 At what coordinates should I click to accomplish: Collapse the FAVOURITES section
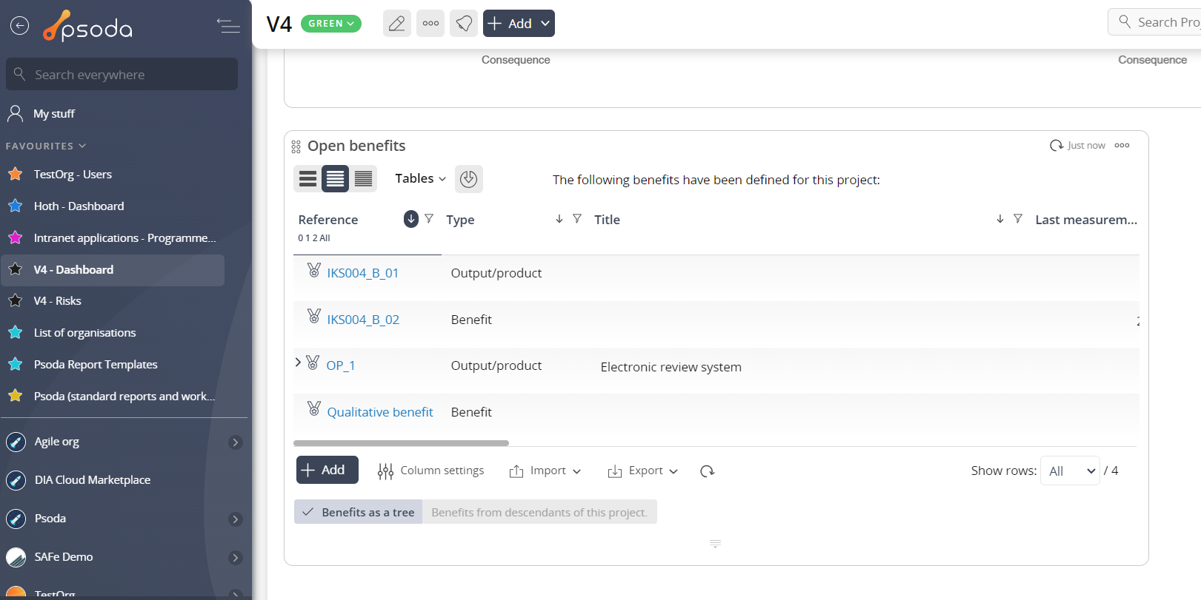point(46,146)
